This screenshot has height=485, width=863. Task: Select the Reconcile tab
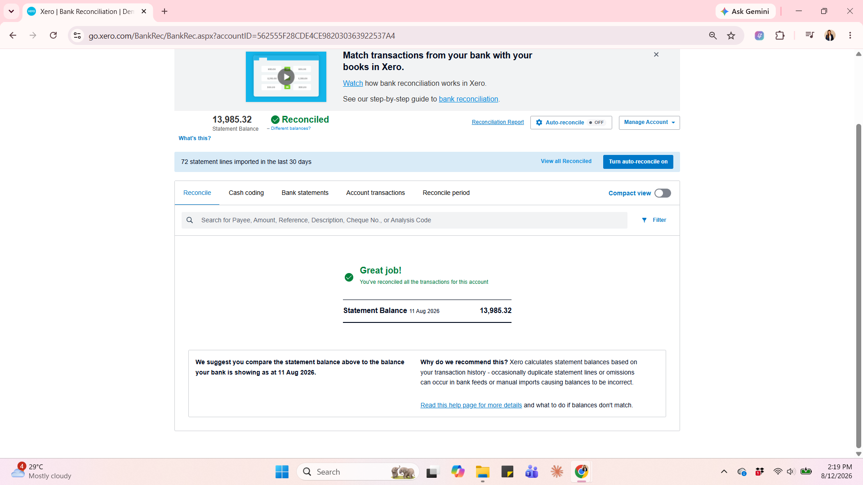[x=197, y=193]
